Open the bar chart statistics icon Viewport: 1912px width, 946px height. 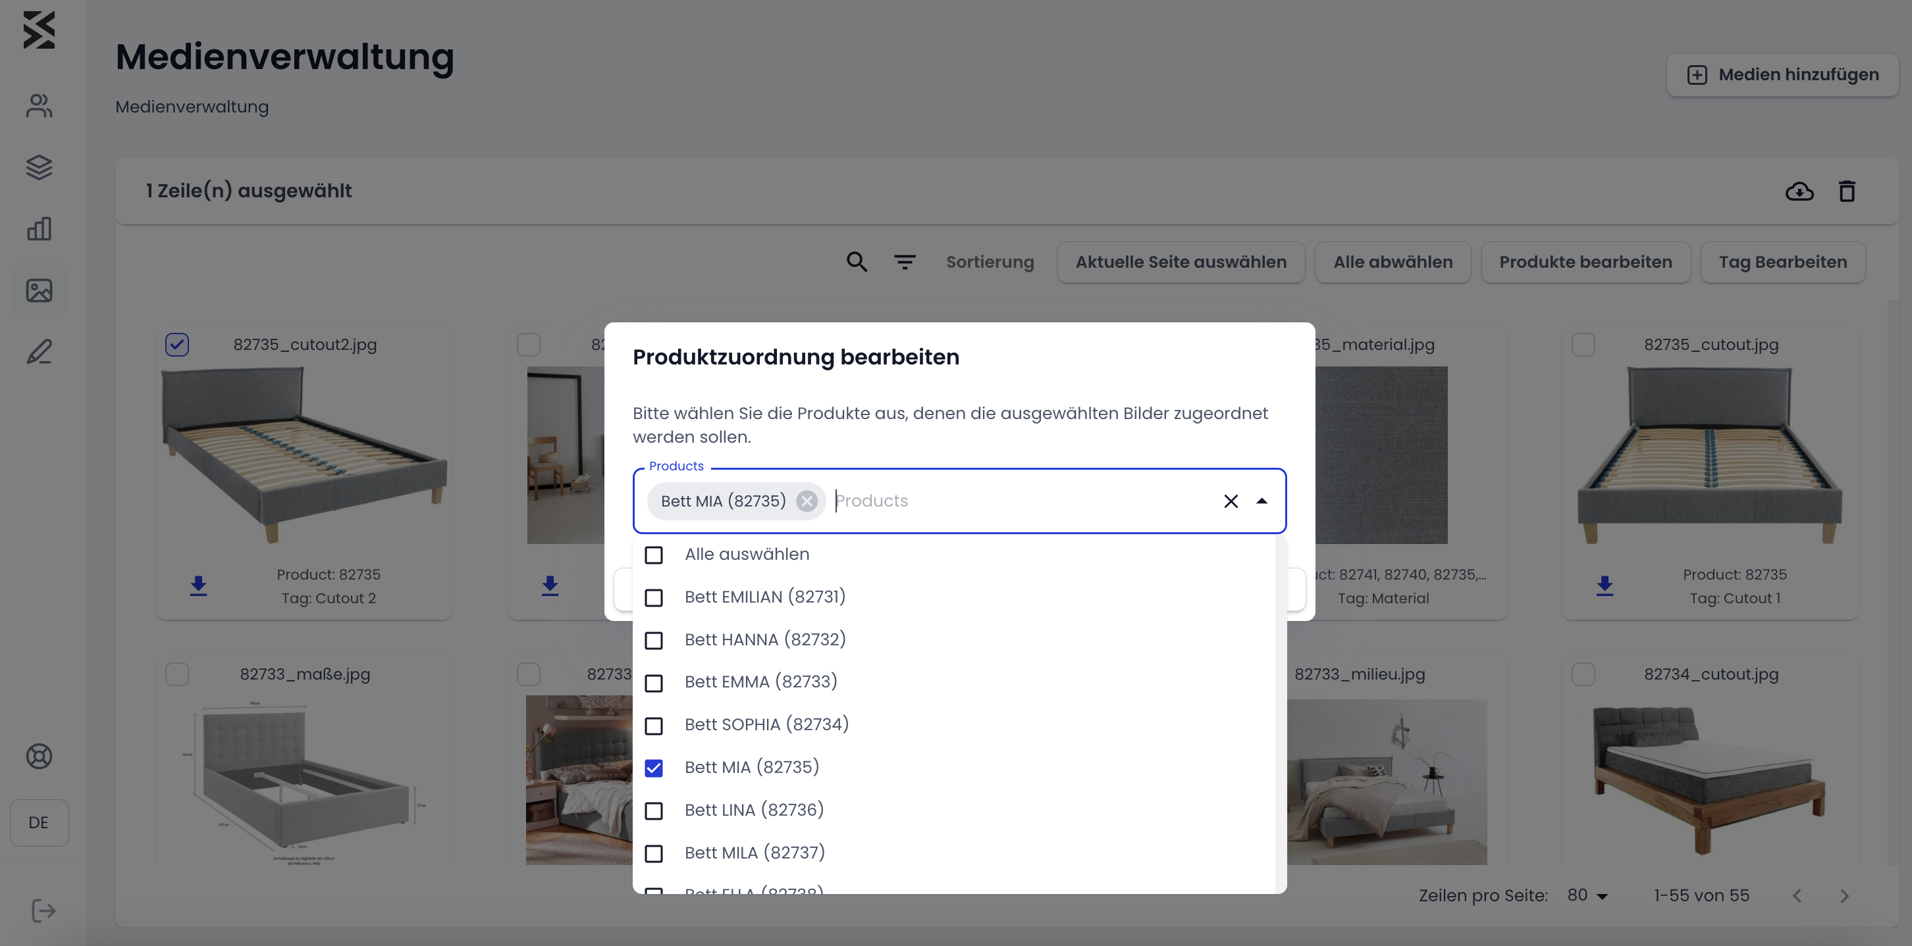click(x=39, y=228)
